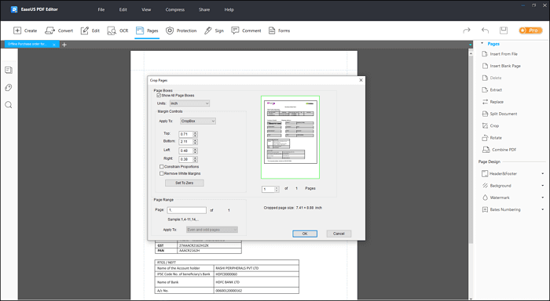The height and width of the screenshot is (301, 550).
Task: Enable Remove White Margins checkbox
Action: [162, 173]
